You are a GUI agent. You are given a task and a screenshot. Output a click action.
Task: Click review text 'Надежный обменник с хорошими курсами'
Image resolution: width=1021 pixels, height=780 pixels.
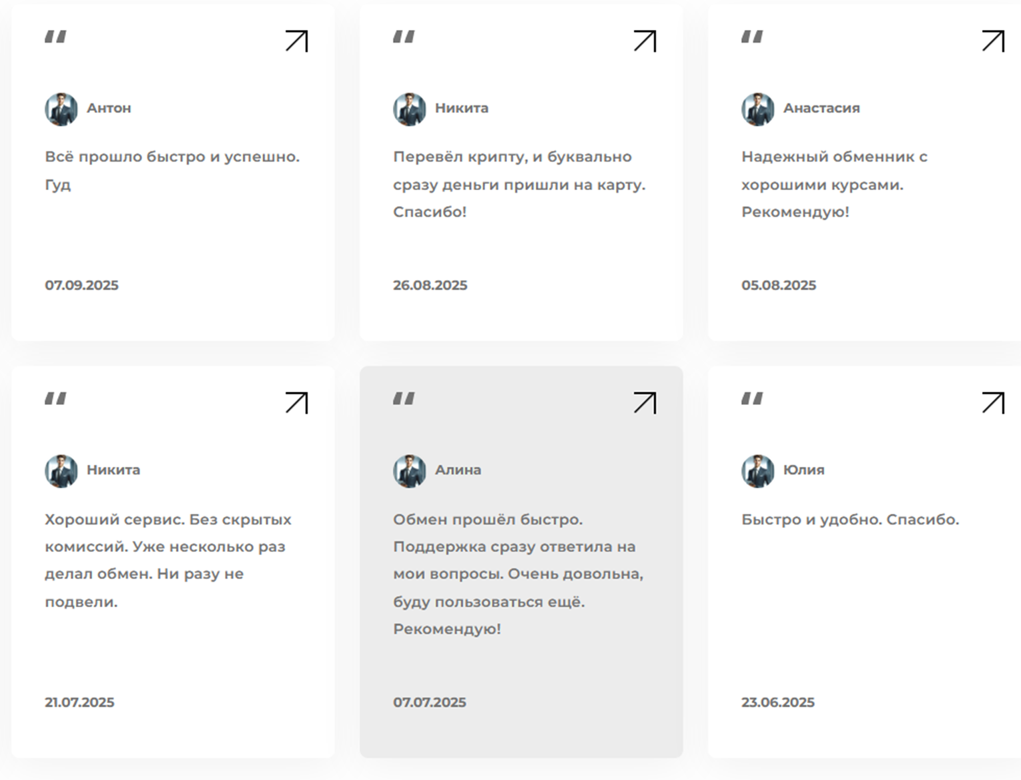coord(834,171)
